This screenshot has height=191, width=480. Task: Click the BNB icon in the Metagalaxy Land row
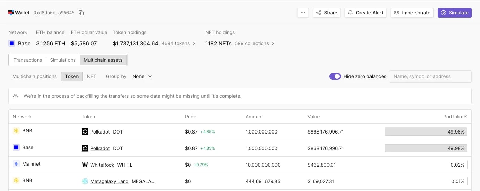click(16, 181)
